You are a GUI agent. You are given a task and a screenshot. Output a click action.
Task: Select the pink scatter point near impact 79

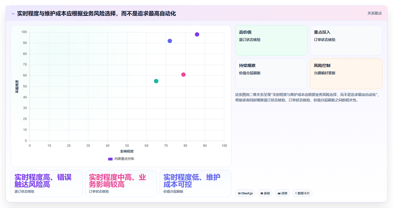[183, 75]
